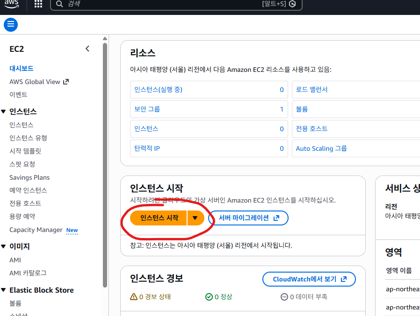This screenshot has height=316, width=420.
Task: Click the 인스턴스 경보 panel heading
Action: pyautogui.click(x=156, y=278)
